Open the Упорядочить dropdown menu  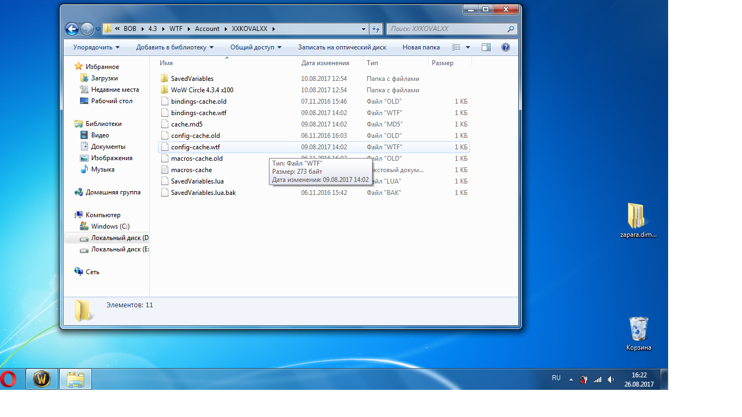click(x=96, y=47)
